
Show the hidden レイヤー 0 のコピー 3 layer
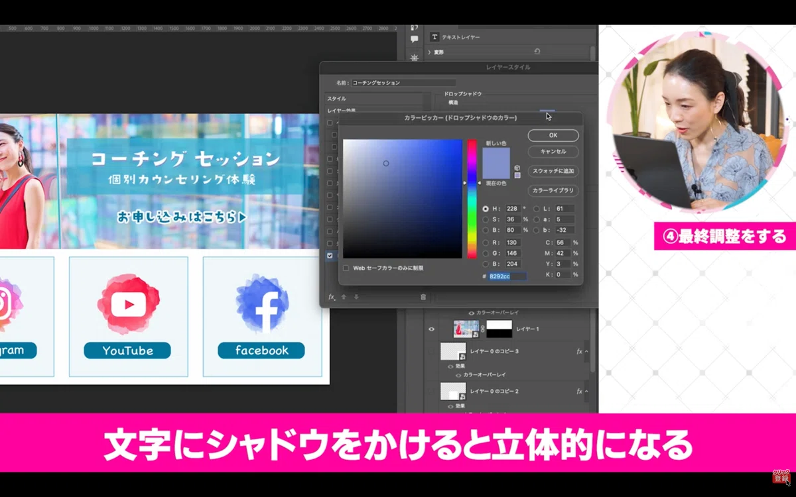(x=431, y=351)
